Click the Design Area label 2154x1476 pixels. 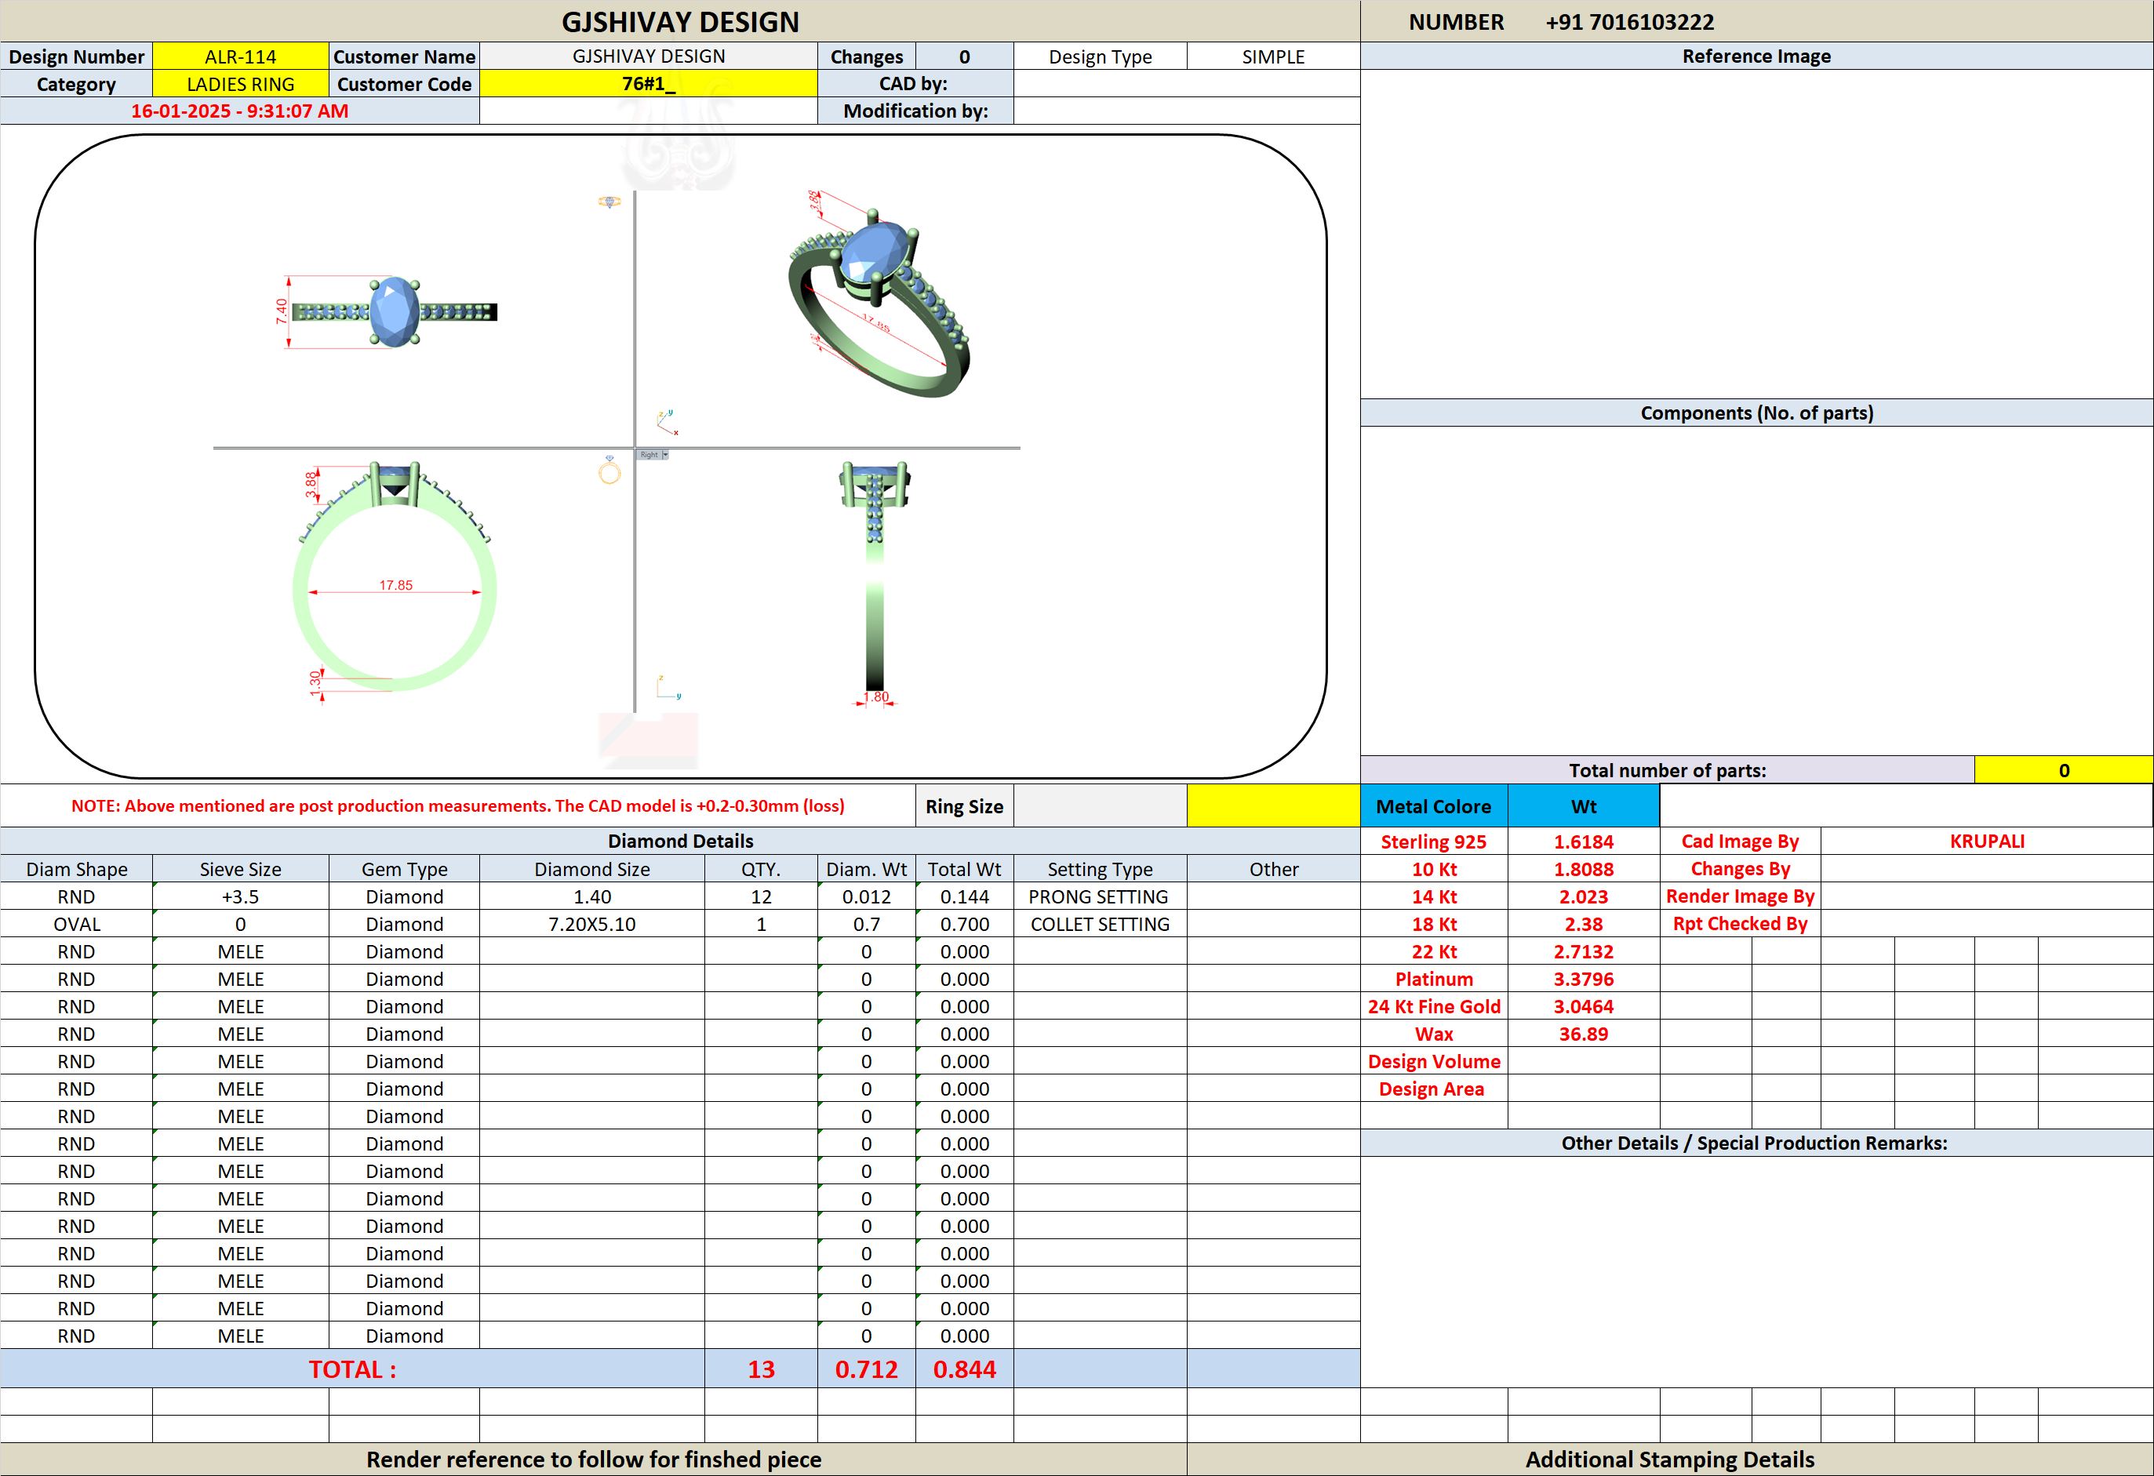1431,1089
